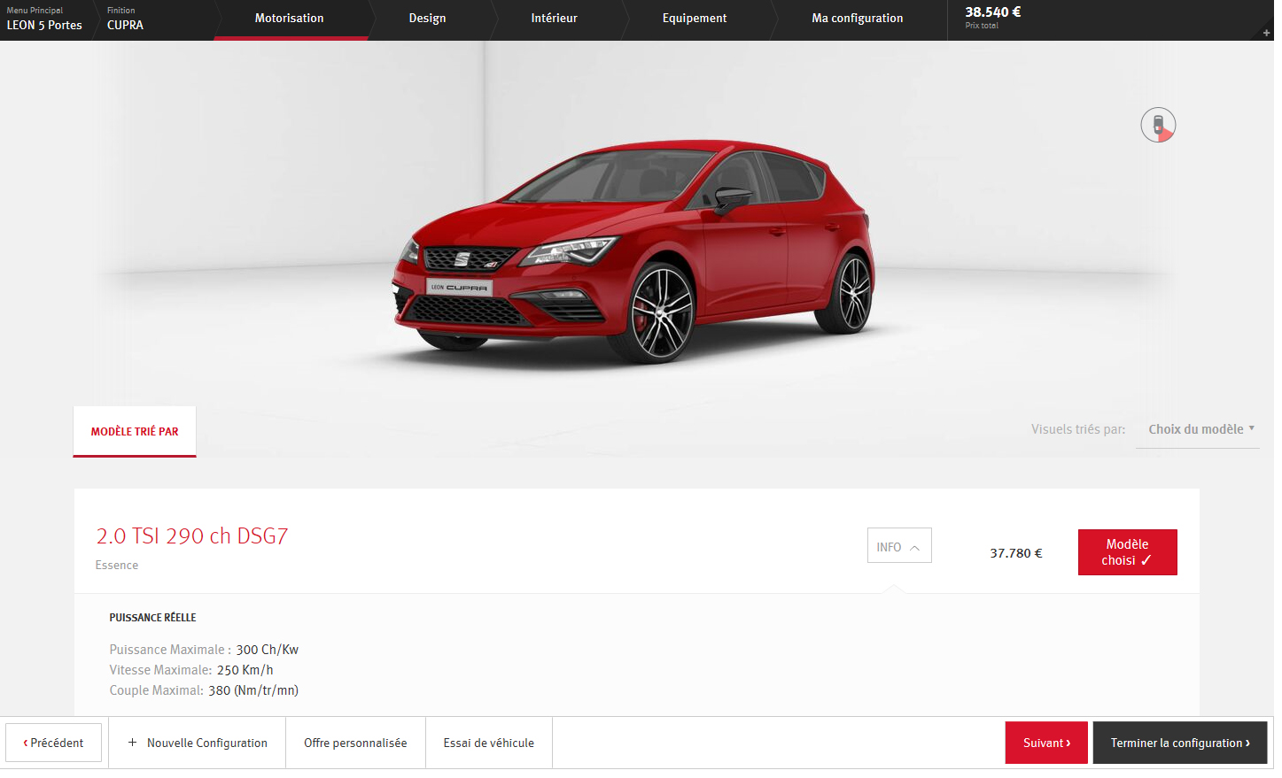This screenshot has height=778, width=1282.
Task: Expand the price total plus icon
Action: pos(1266,33)
